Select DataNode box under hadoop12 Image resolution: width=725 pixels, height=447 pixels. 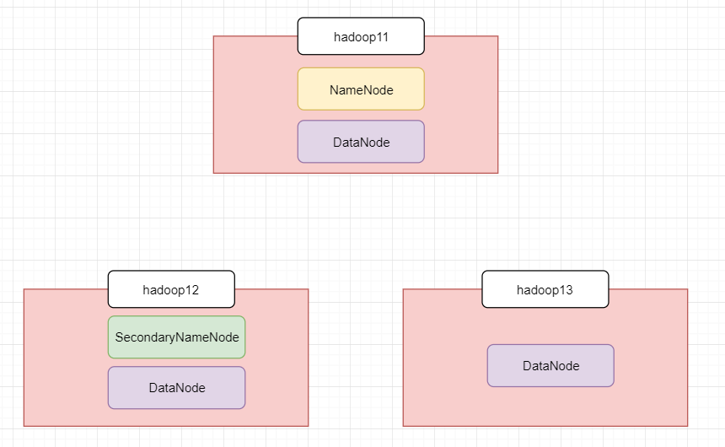pos(177,388)
